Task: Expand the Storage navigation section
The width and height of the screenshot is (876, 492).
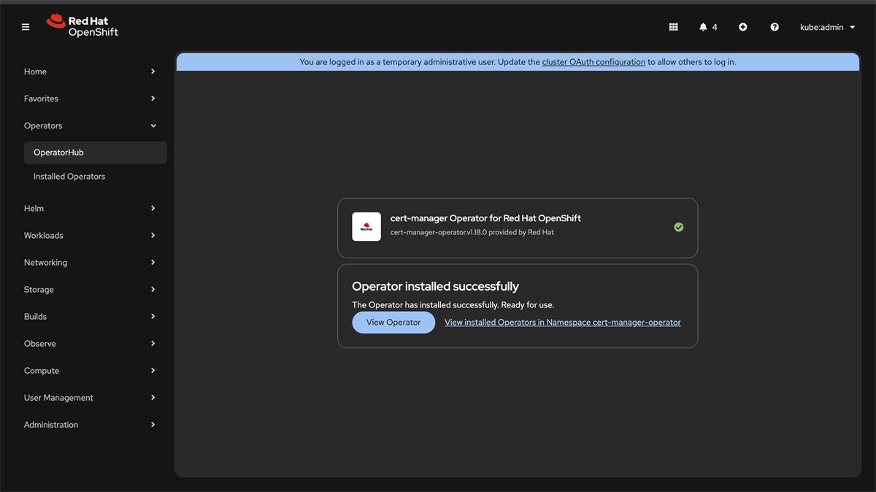Action: point(90,290)
